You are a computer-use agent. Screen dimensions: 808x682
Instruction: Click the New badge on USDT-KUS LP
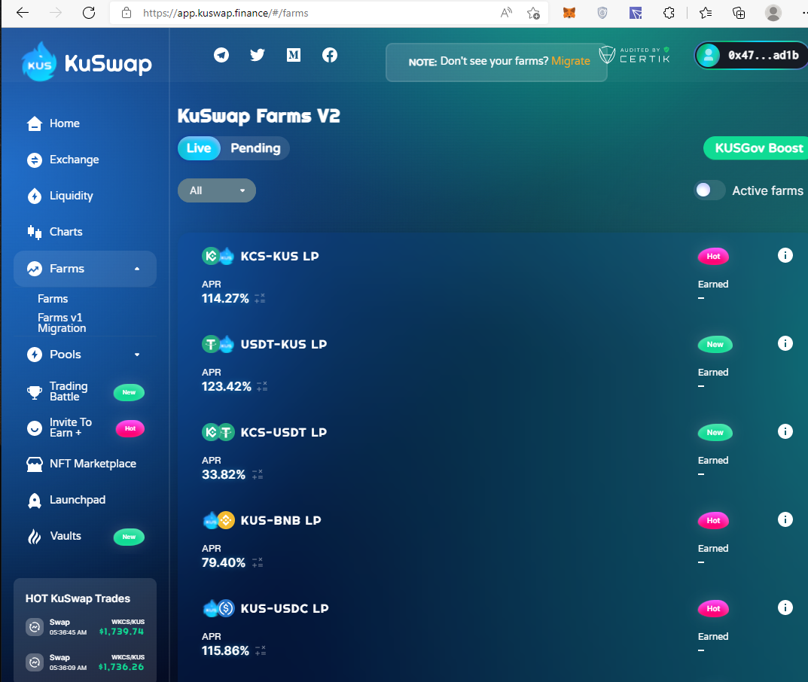pos(715,344)
